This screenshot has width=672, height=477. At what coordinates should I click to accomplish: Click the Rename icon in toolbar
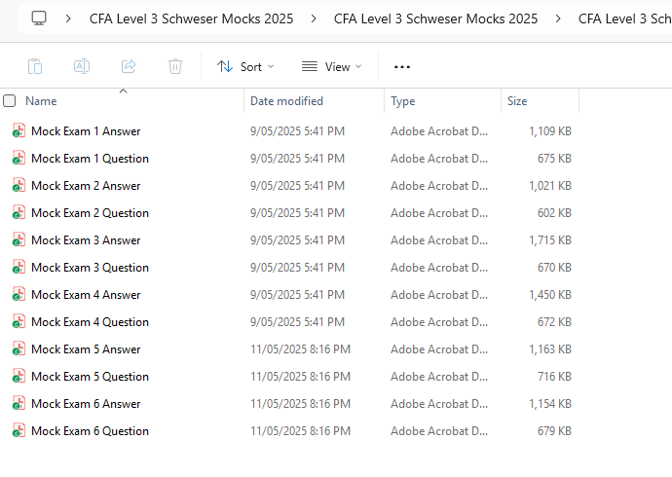(x=82, y=66)
